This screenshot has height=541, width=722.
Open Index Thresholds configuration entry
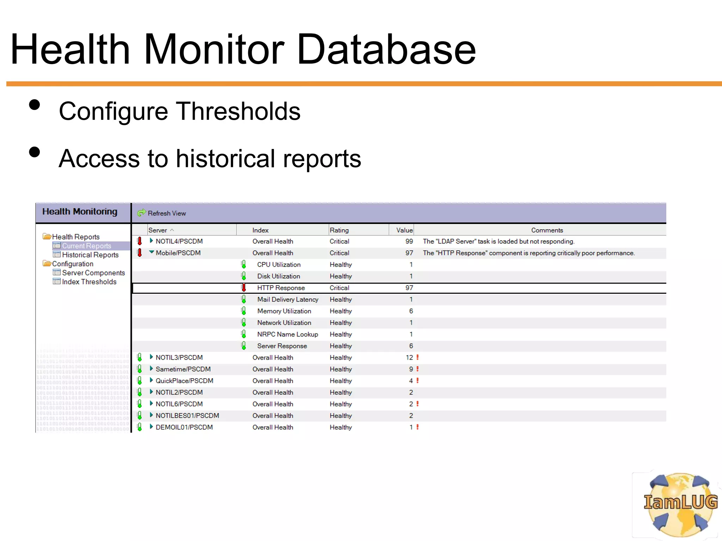[x=89, y=282]
